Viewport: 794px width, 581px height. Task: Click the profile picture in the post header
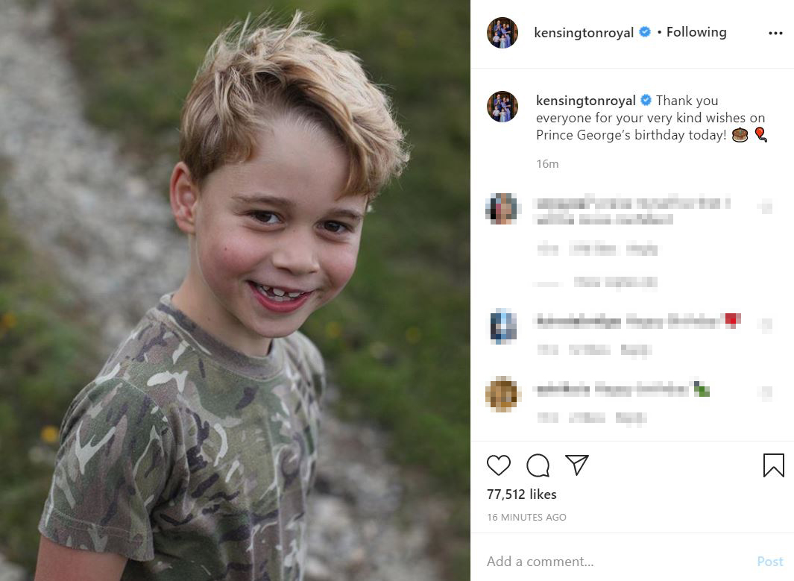click(x=502, y=33)
